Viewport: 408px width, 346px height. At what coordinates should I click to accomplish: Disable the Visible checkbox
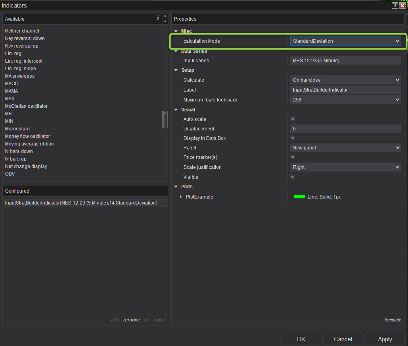click(293, 177)
